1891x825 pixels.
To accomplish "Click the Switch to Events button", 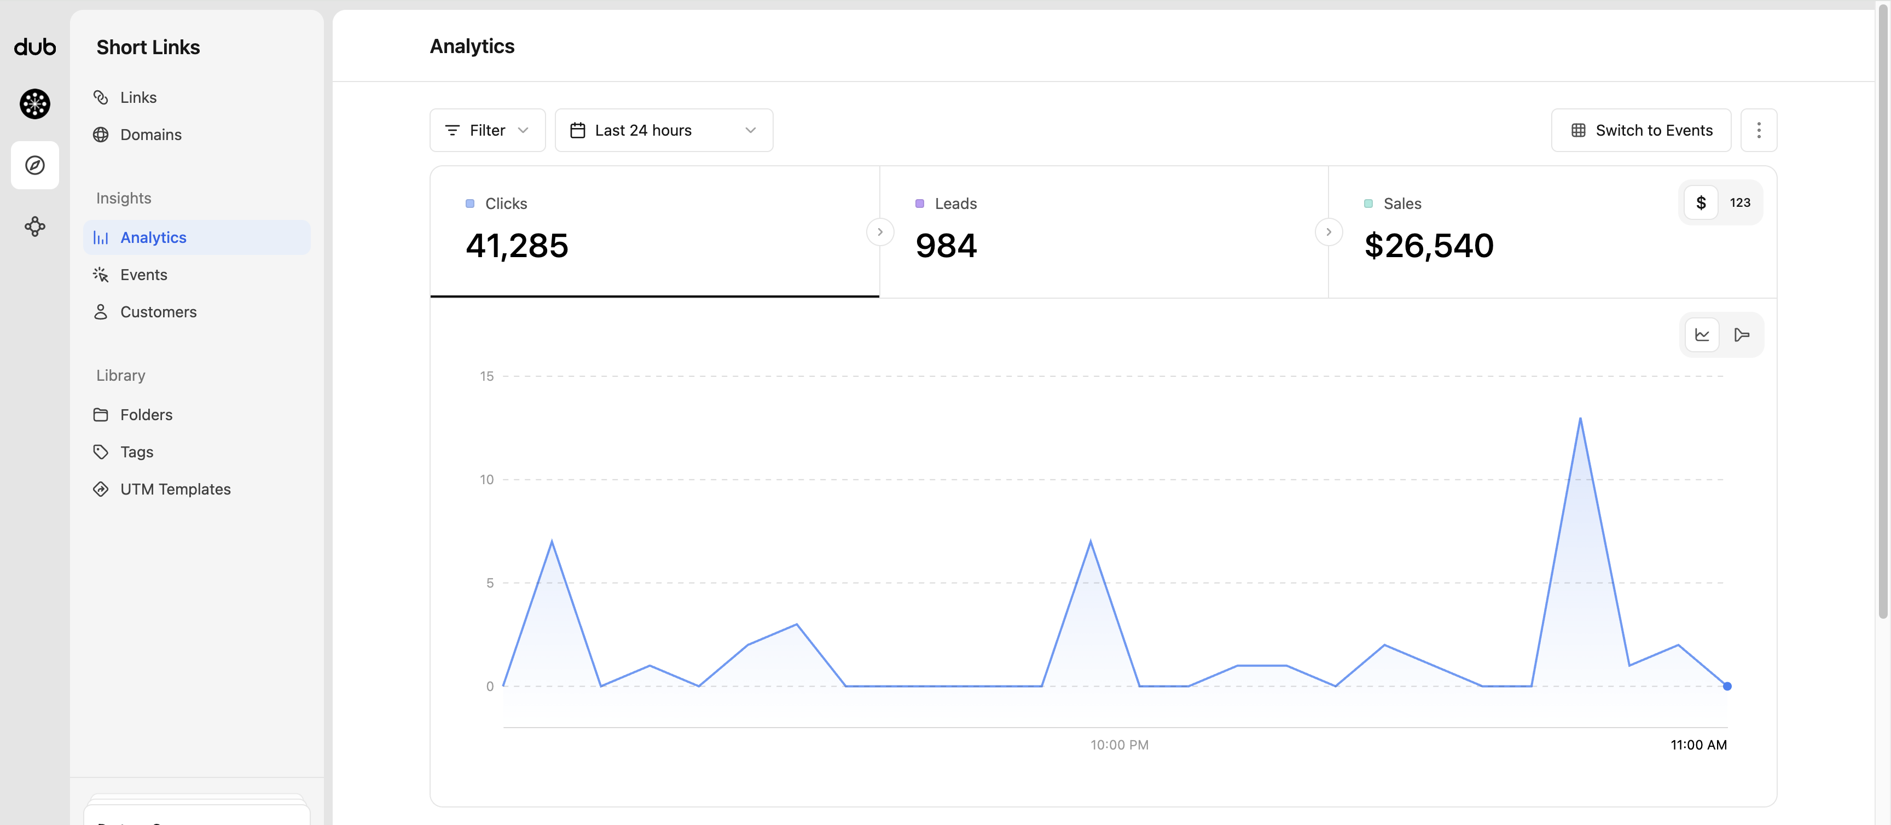I will click(1641, 130).
